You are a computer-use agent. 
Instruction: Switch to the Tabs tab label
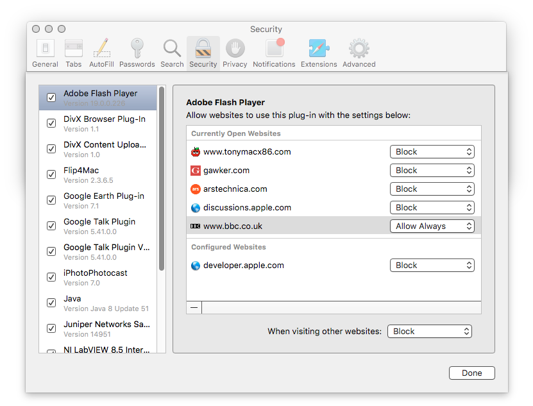(74, 64)
